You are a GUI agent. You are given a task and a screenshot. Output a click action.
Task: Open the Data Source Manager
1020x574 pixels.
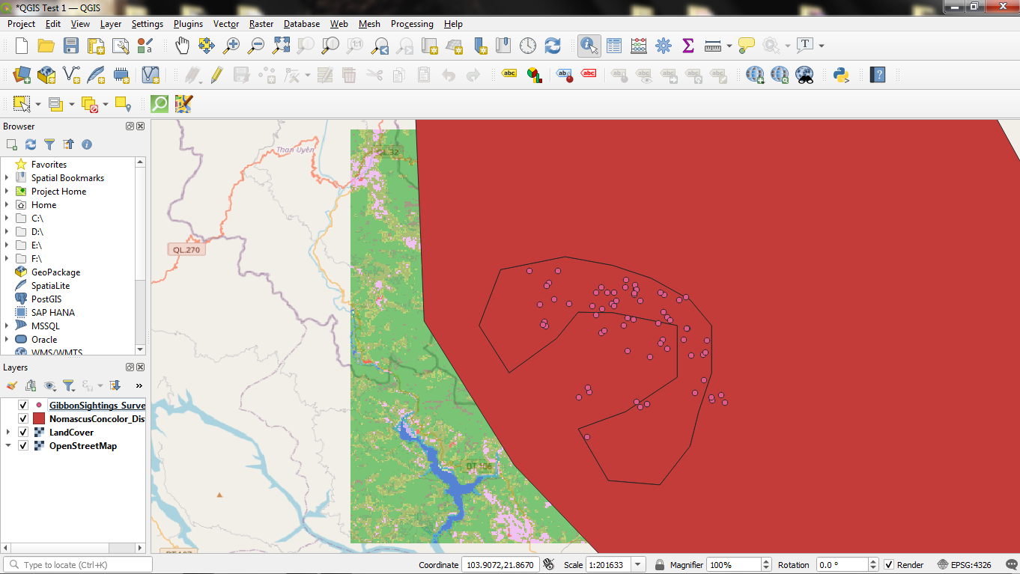pyautogui.click(x=22, y=75)
